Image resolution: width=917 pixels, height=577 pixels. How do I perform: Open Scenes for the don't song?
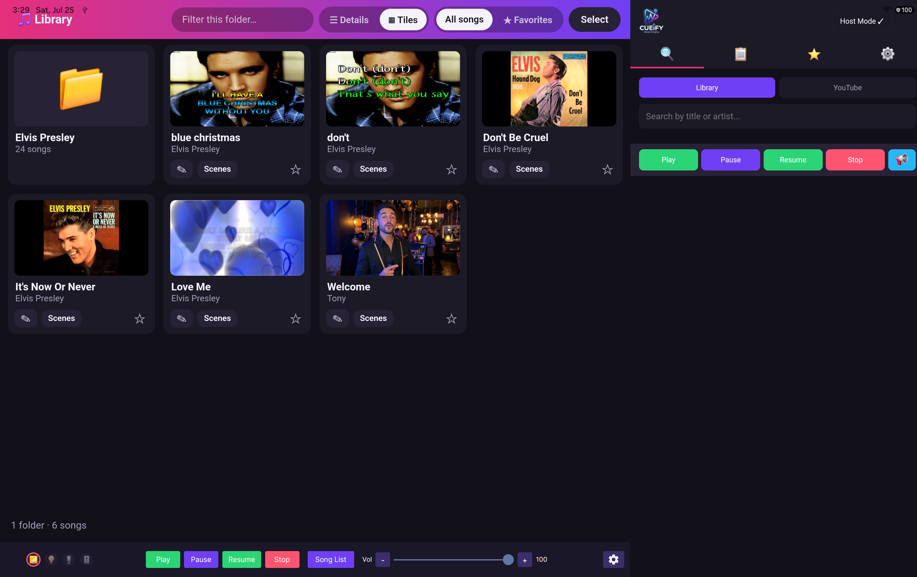[373, 169]
